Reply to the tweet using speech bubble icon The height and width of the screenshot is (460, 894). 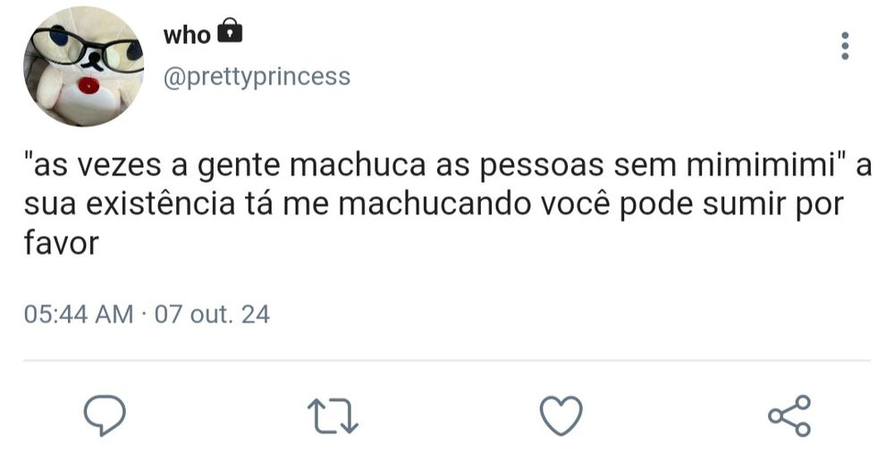click(105, 416)
